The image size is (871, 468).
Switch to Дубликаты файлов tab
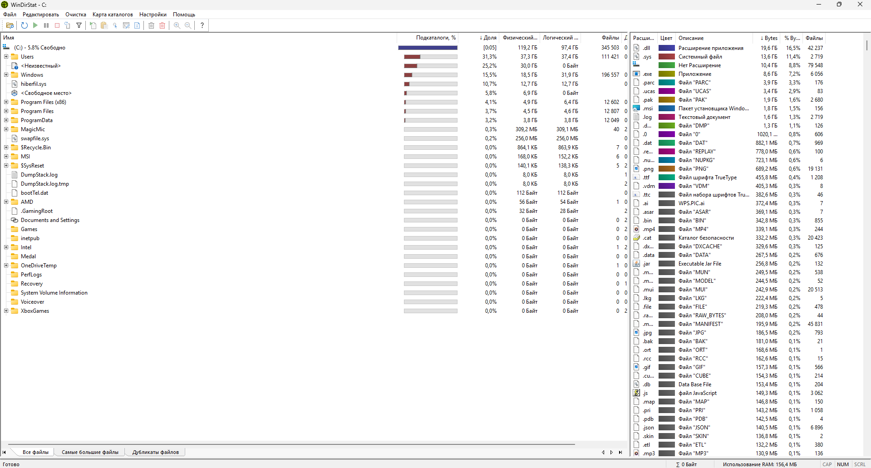tap(156, 452)
